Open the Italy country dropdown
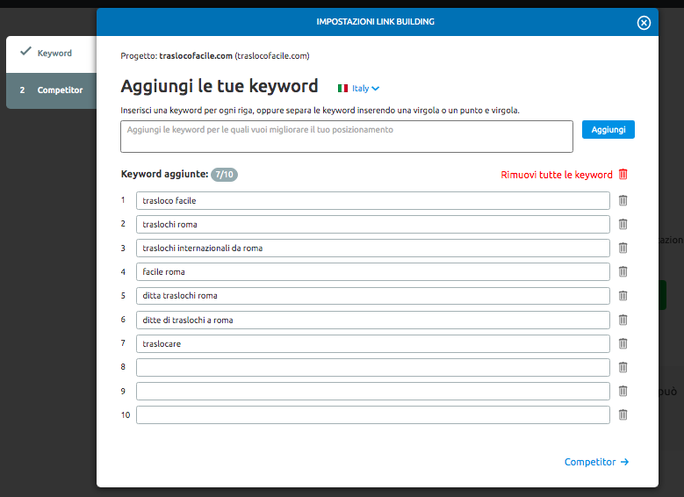 [x=359, y=88]
